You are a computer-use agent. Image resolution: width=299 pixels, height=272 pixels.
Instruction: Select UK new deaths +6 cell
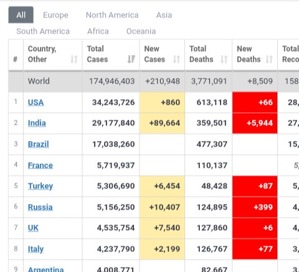coord(255,228)
